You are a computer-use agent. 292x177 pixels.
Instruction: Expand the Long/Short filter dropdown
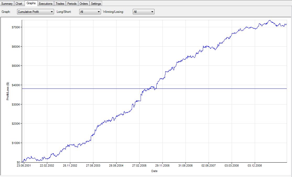click(x=90, y=12)
